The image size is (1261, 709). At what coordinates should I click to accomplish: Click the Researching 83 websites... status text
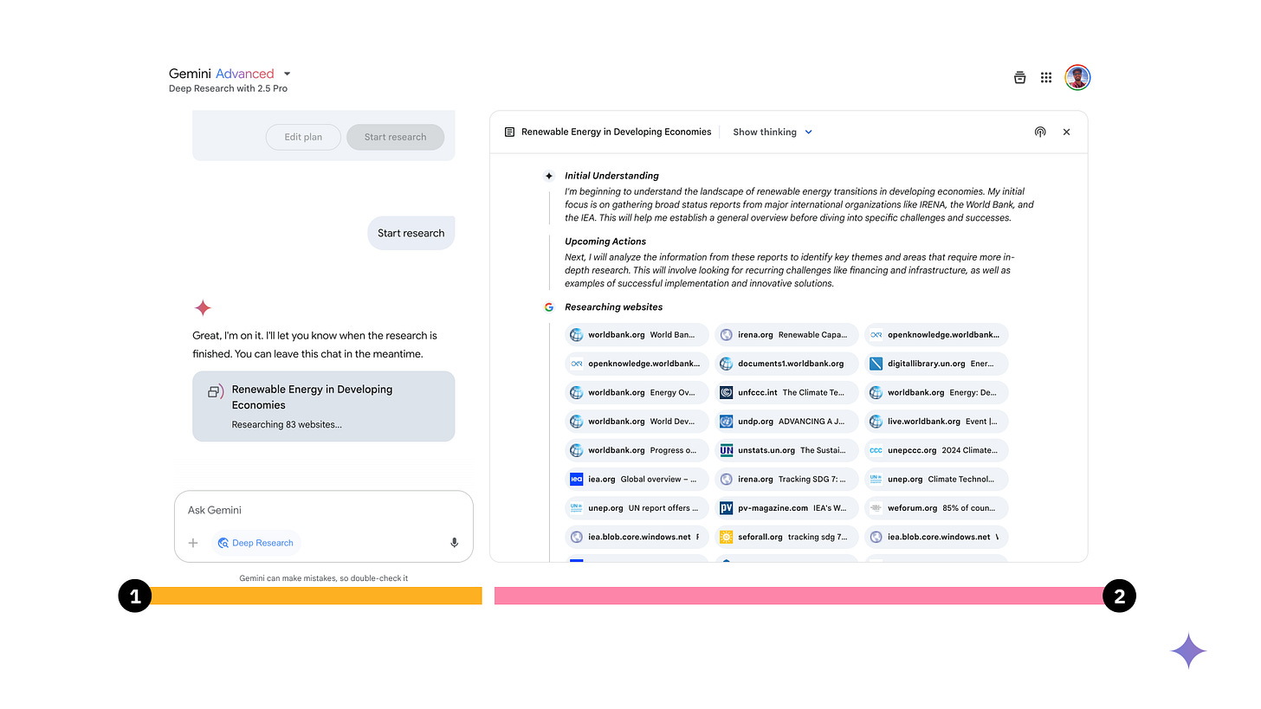(x=287, y=425)
